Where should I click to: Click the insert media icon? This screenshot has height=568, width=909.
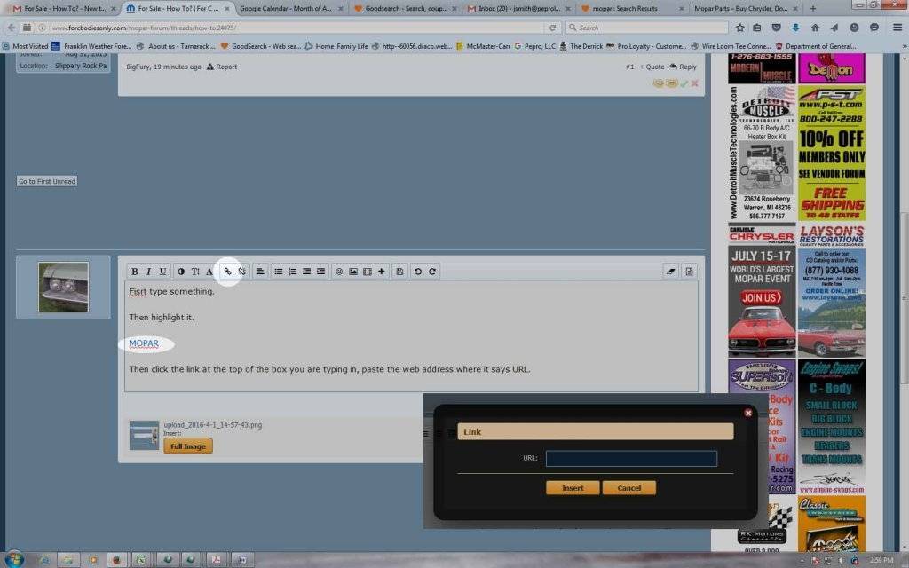coord(367,272)
